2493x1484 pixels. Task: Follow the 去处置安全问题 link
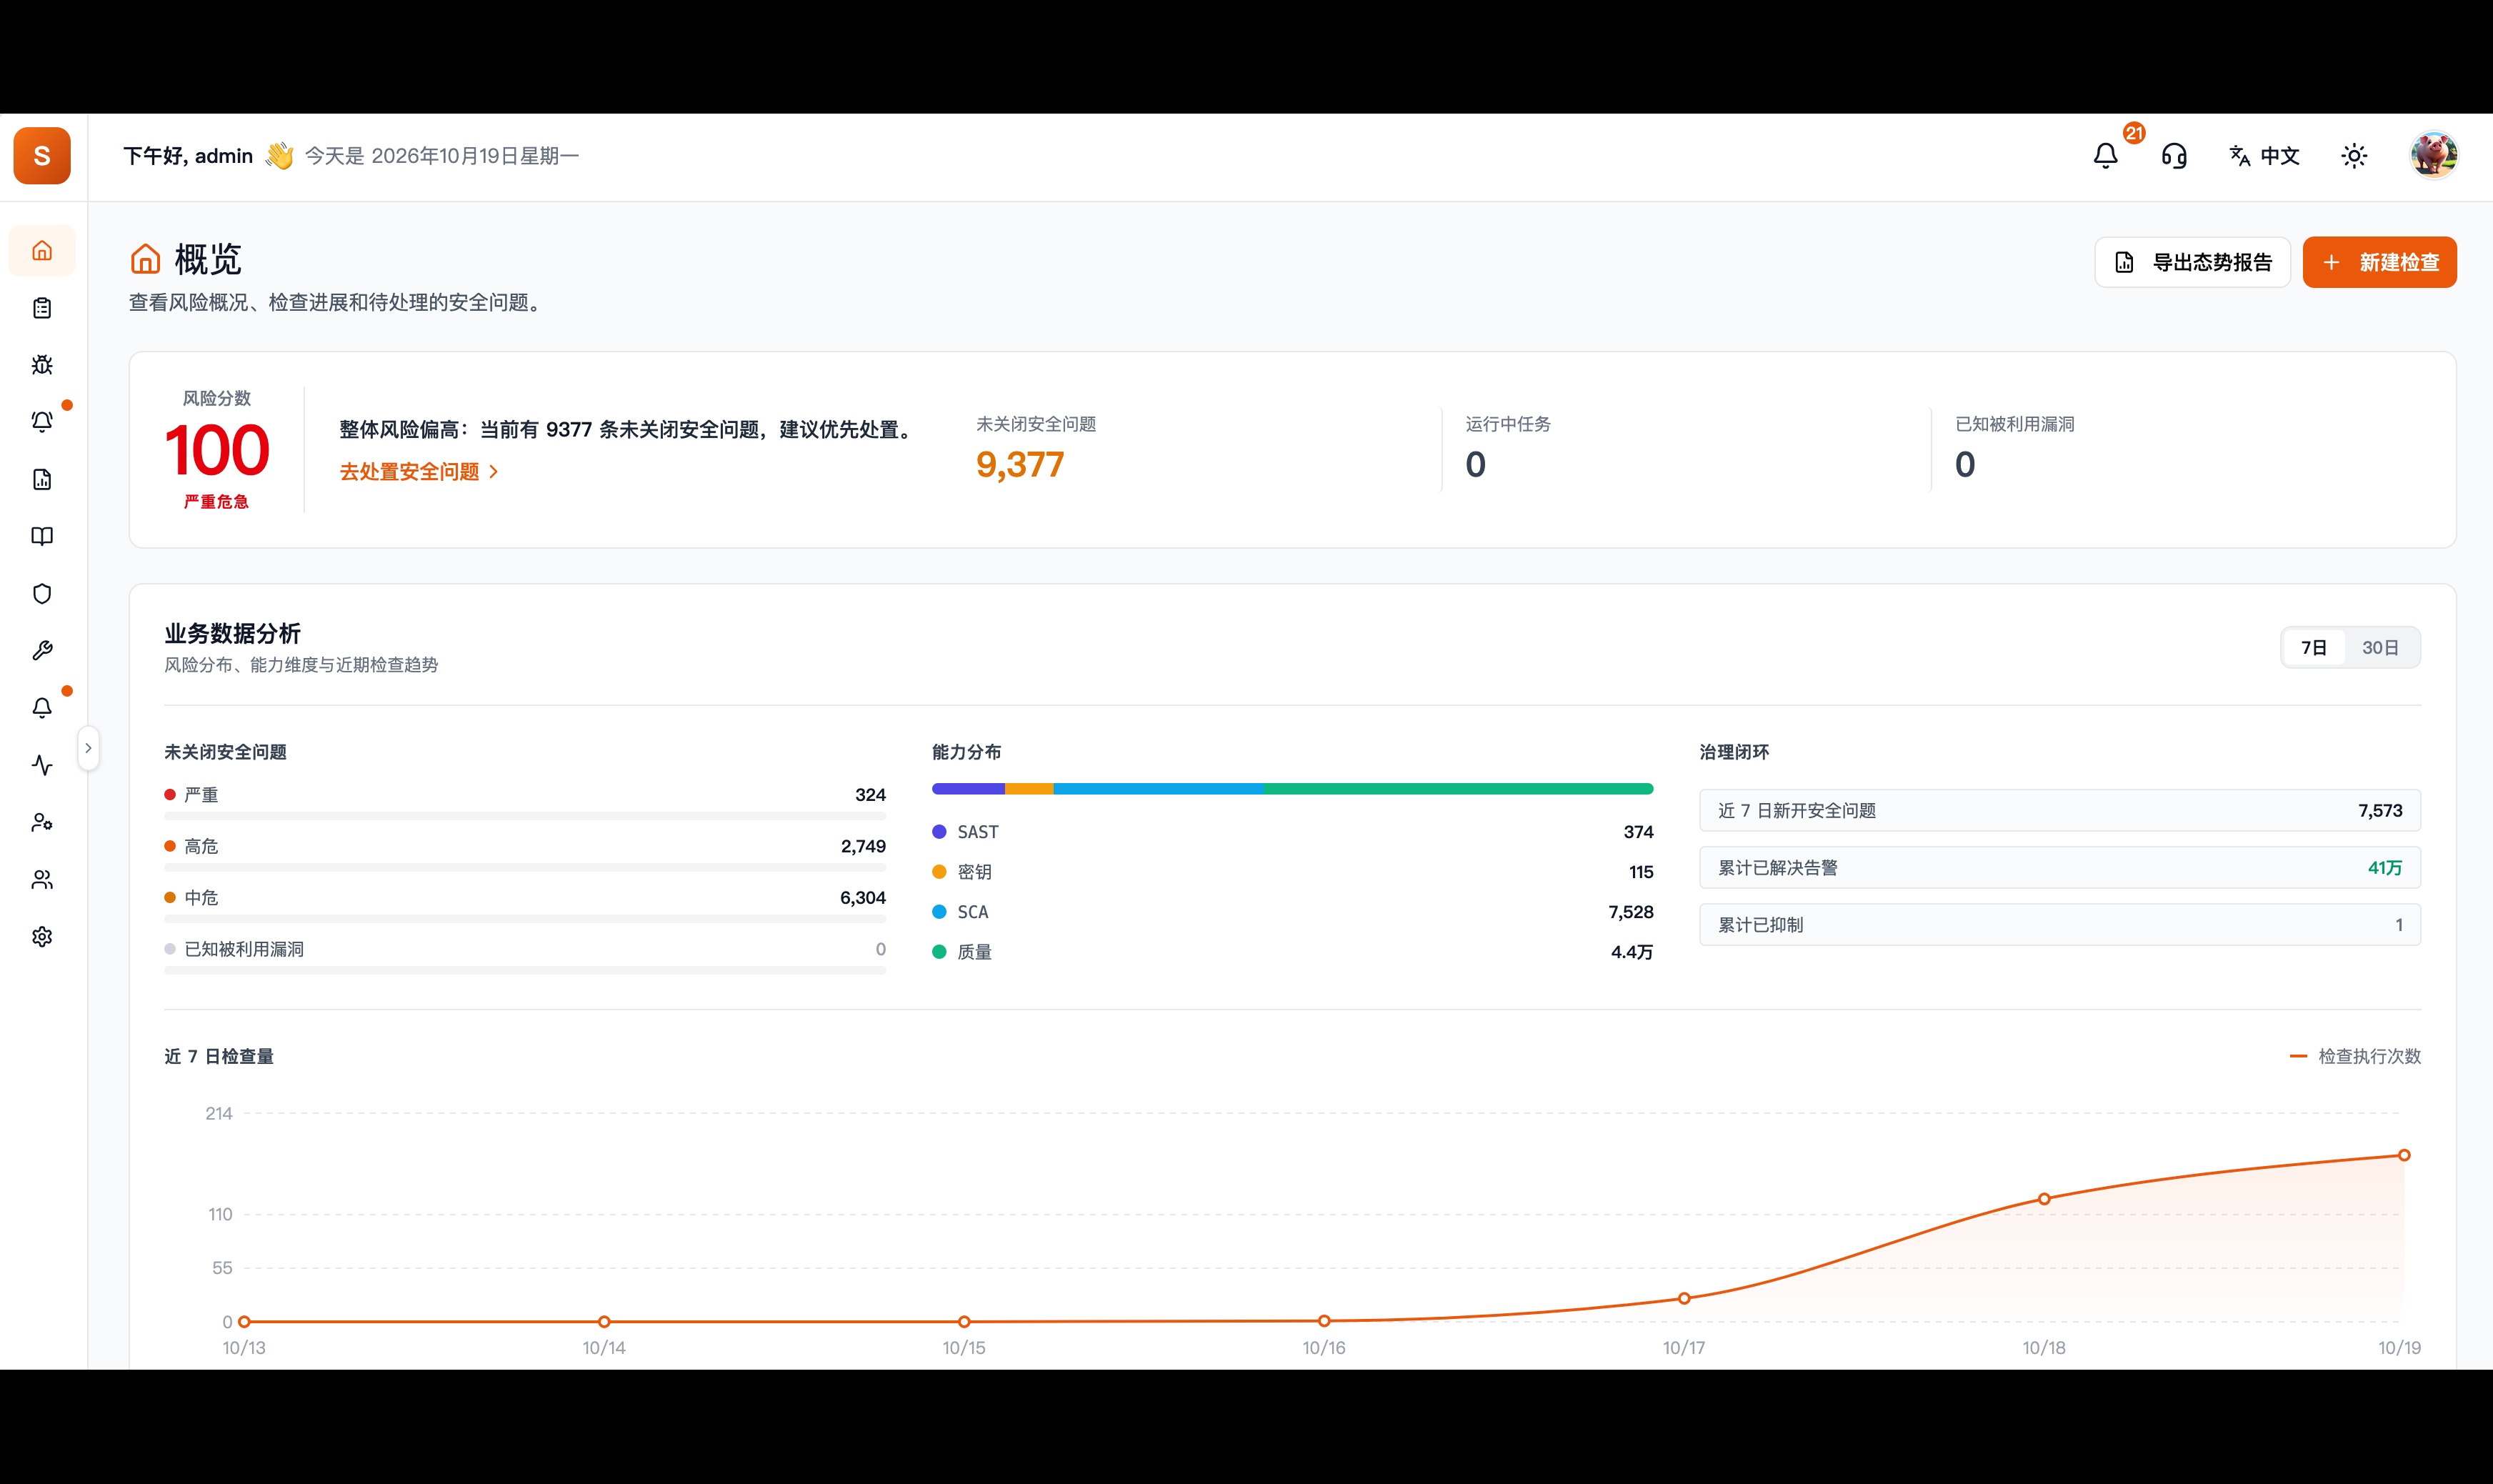tap(419, 472)
